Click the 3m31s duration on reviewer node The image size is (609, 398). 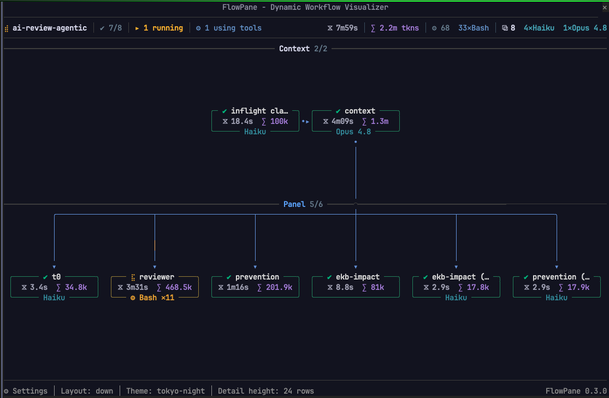click(137, 287)
